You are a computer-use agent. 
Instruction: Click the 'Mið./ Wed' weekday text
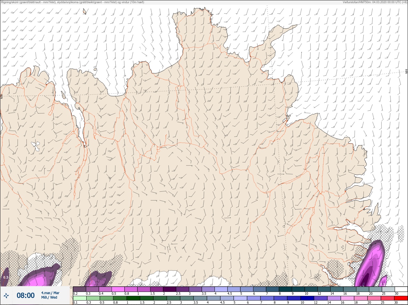click(49, 297)
